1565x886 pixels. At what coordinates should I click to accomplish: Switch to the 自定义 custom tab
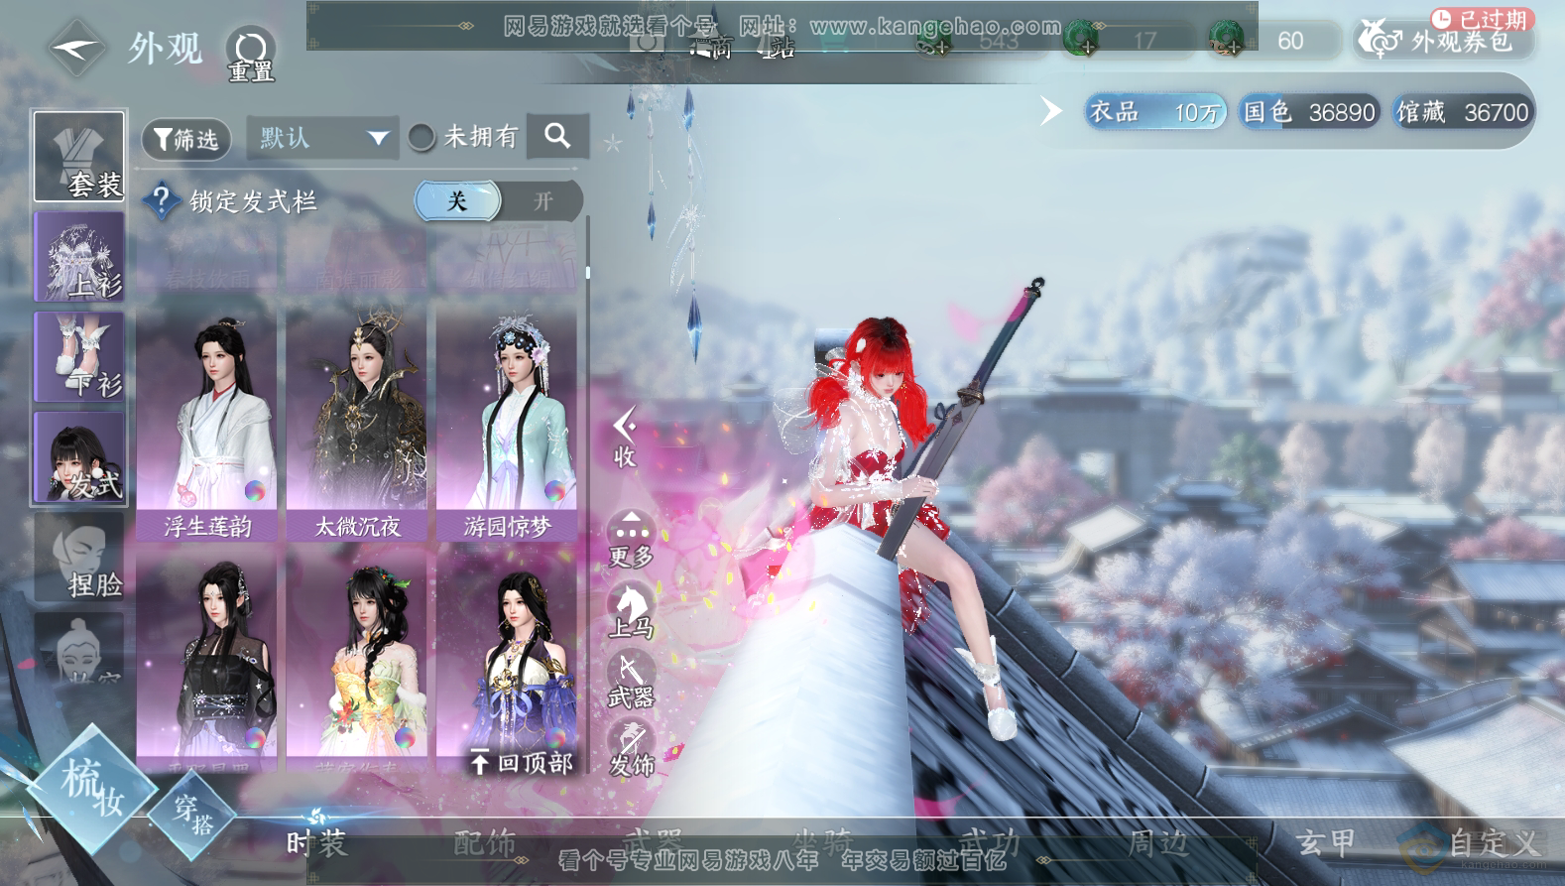pos(1494,843)
